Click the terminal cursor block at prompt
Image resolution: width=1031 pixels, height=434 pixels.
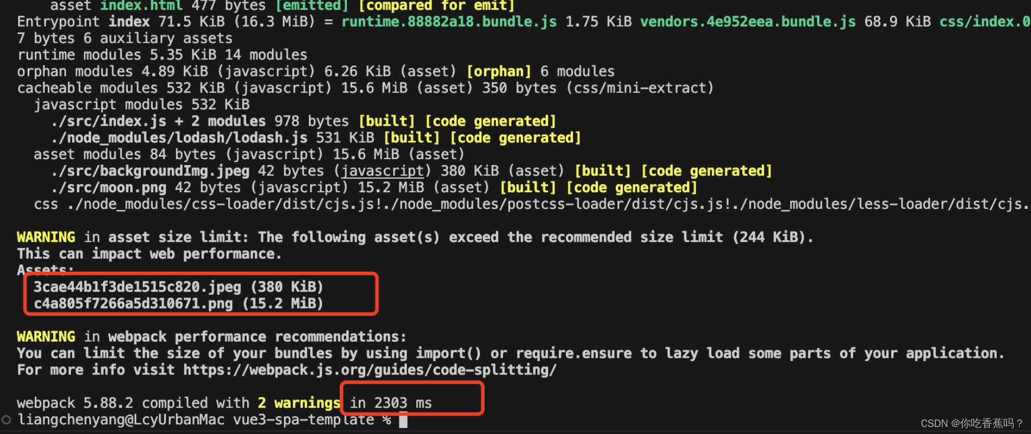403,420
